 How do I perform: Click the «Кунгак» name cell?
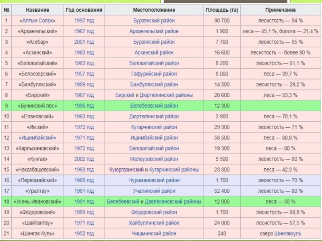37,159
